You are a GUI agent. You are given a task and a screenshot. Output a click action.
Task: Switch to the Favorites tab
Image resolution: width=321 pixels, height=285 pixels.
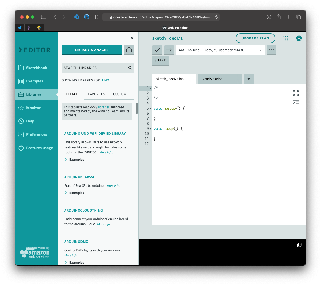(x=96, y=94)
